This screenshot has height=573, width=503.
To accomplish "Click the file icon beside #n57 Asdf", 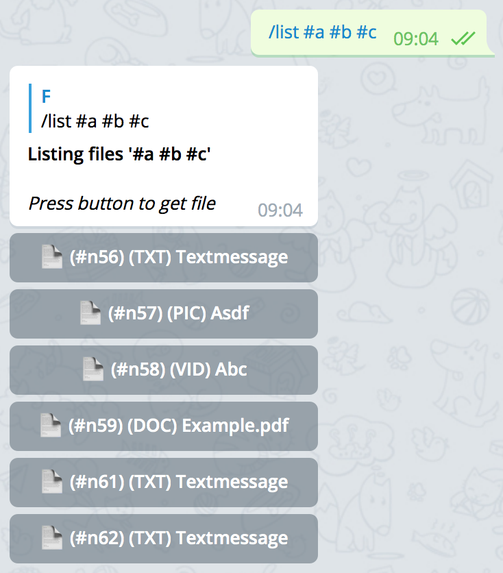I will click(90, 313).
